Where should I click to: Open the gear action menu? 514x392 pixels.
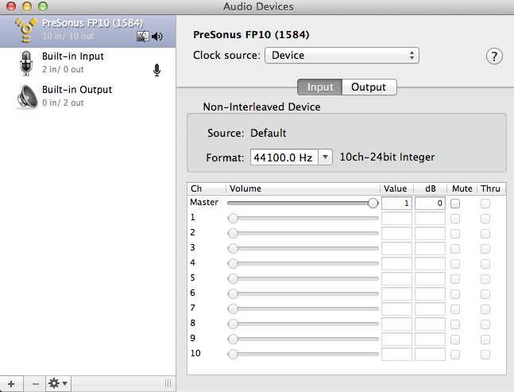[x=58, y=383]
